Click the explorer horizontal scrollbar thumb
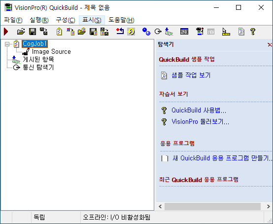The height and width of the screenshot is (224, 273). 212,207
